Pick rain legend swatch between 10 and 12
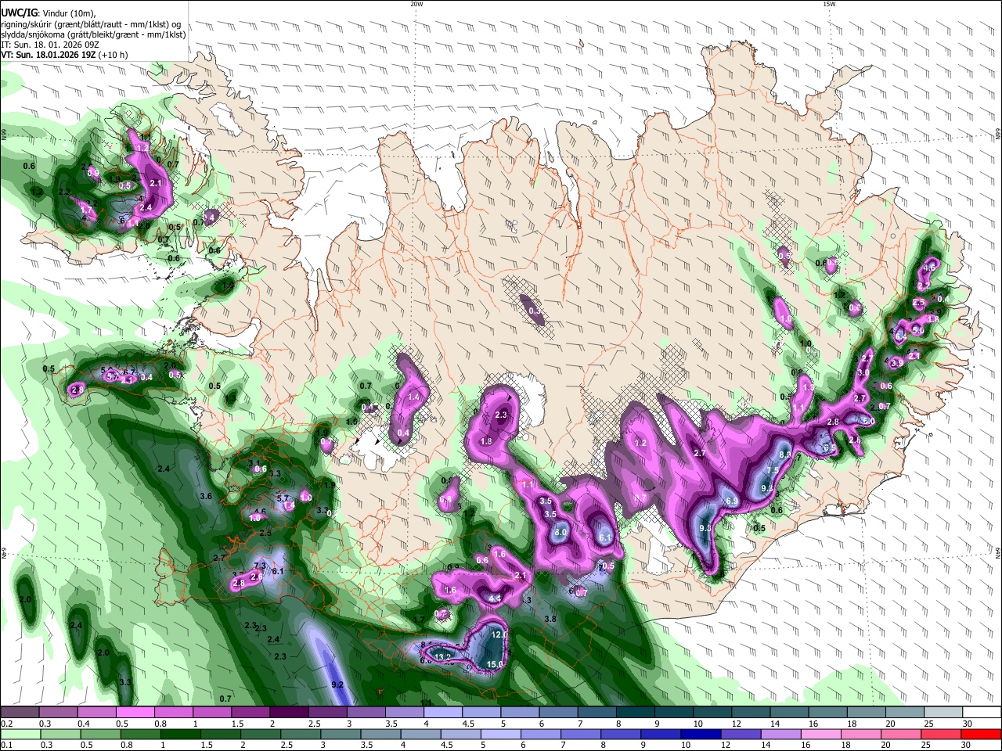The height and width of the screenshot is (751, 1002). click(701, 734)
